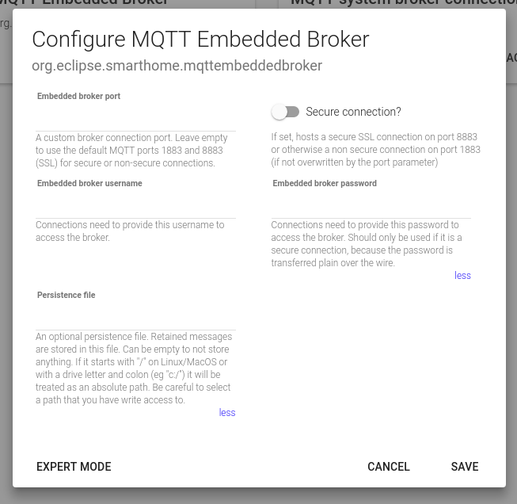This screenshot has width=517, height=504.
Task: Cancel the broker configuration dialog
Action: (389, 467)
